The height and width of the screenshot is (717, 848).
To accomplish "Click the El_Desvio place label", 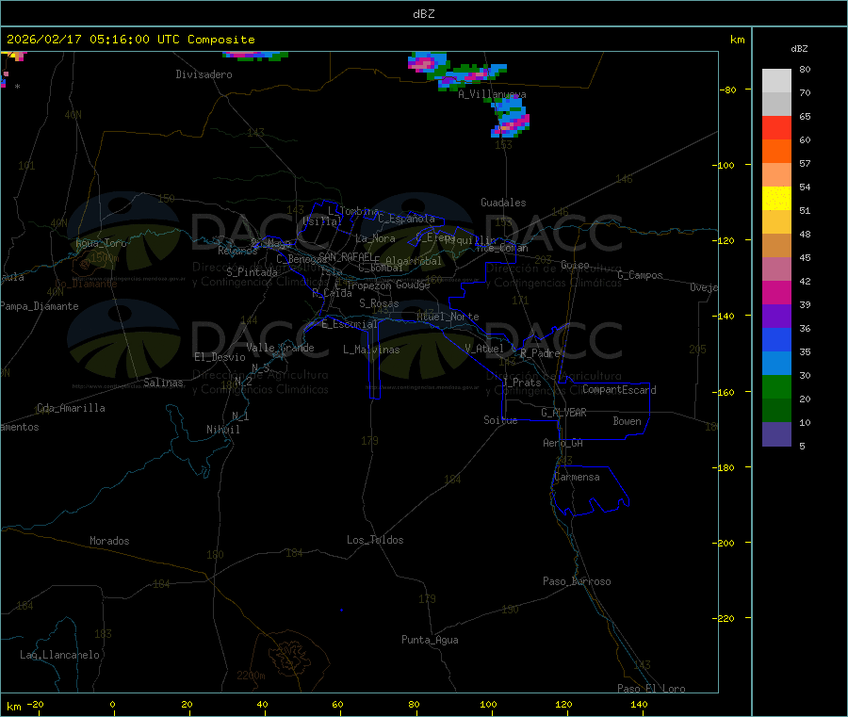I will pos(220,357).
